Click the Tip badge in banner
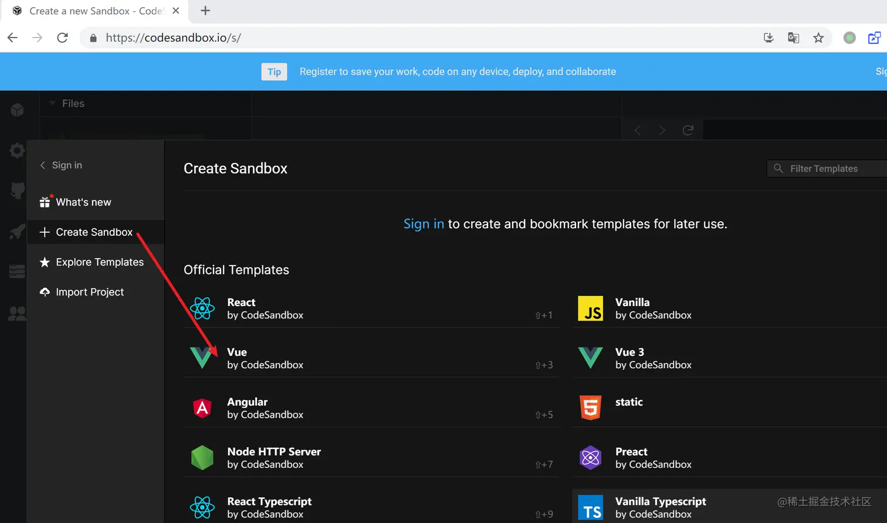Screen dimensions: 887x523 click(274, 72)
